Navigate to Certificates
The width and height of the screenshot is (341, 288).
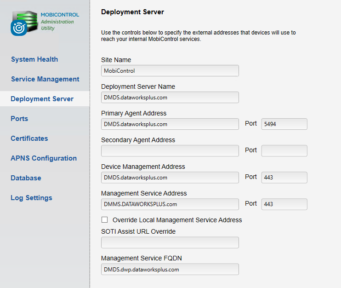[x=29, y=138]
